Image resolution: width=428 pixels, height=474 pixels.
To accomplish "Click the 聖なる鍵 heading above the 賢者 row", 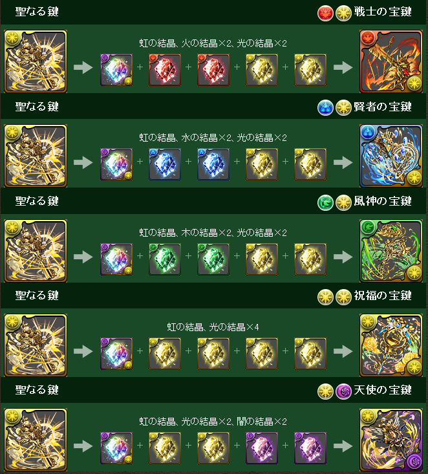I will [x=37, y=107].
